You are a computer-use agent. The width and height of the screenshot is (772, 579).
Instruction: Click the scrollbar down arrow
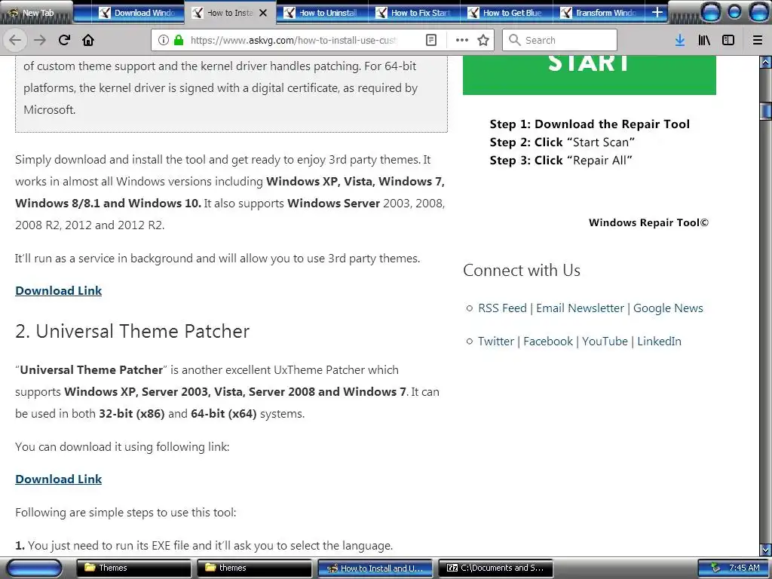(x=766, y=550)
